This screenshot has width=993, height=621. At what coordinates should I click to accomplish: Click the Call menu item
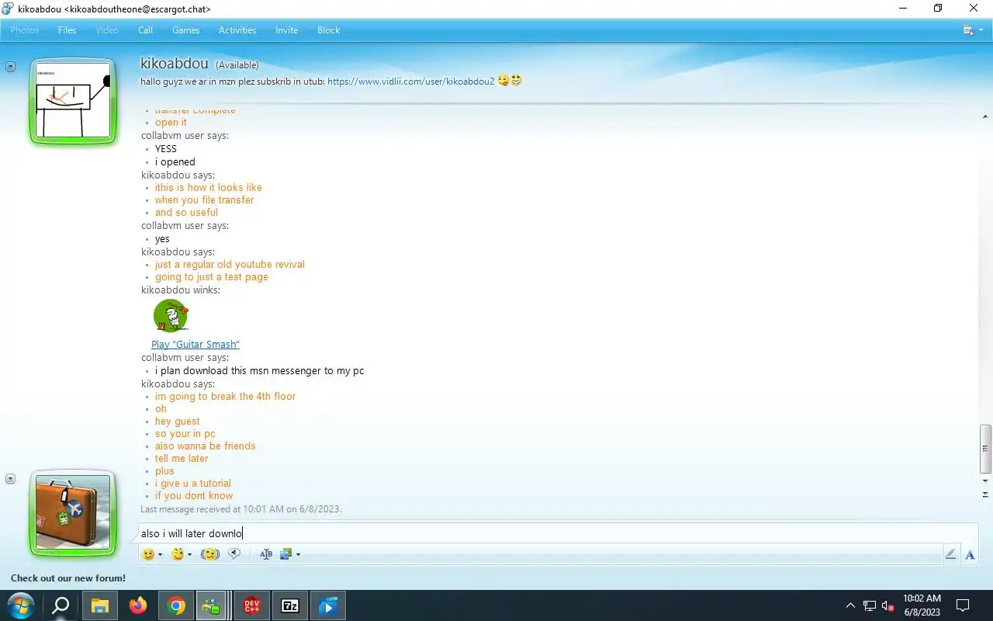[x=146, y=30]
